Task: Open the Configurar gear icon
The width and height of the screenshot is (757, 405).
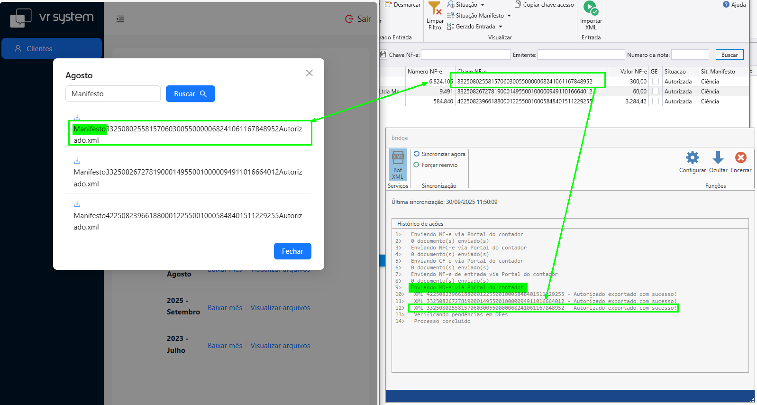Action: (x=692, y=157)
